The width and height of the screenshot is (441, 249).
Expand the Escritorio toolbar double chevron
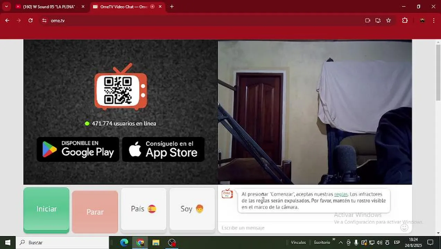[334, 240]
